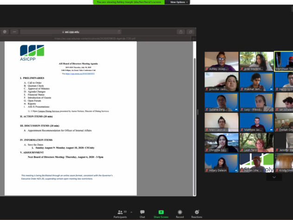
Task: Click the PDF vertical scrollbar
Action: [195, 127]
